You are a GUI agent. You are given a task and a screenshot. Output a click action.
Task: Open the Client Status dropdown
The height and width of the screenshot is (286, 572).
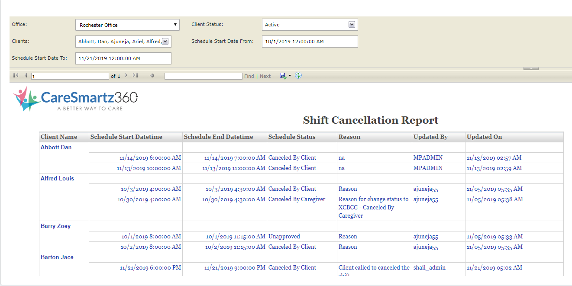point(352,25)
